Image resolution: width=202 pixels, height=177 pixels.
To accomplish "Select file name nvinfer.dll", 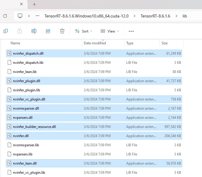I will pyautogui.click(x=21, y=136).
